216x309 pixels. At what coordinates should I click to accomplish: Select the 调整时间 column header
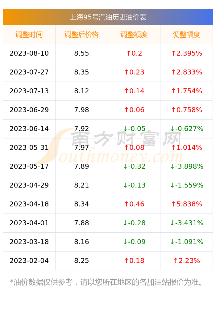(x=29, y=35)
